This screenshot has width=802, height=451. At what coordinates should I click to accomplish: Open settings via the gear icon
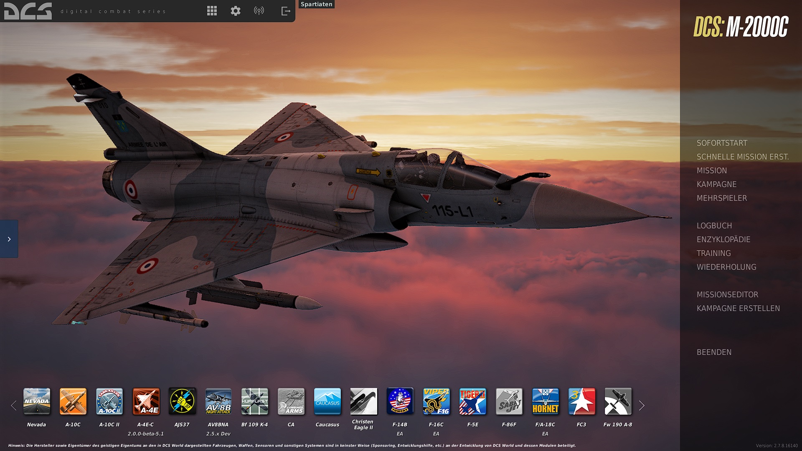pos(235,10)
